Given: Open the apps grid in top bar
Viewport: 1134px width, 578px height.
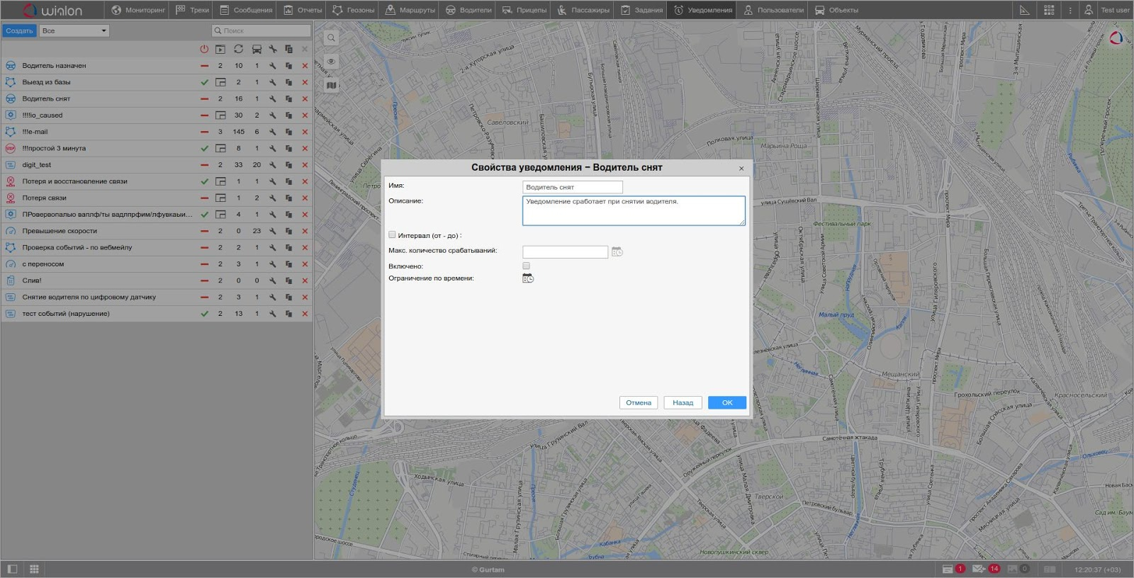Looking at the screenshot, I should pyautogui.click(x=1049, y=10).
